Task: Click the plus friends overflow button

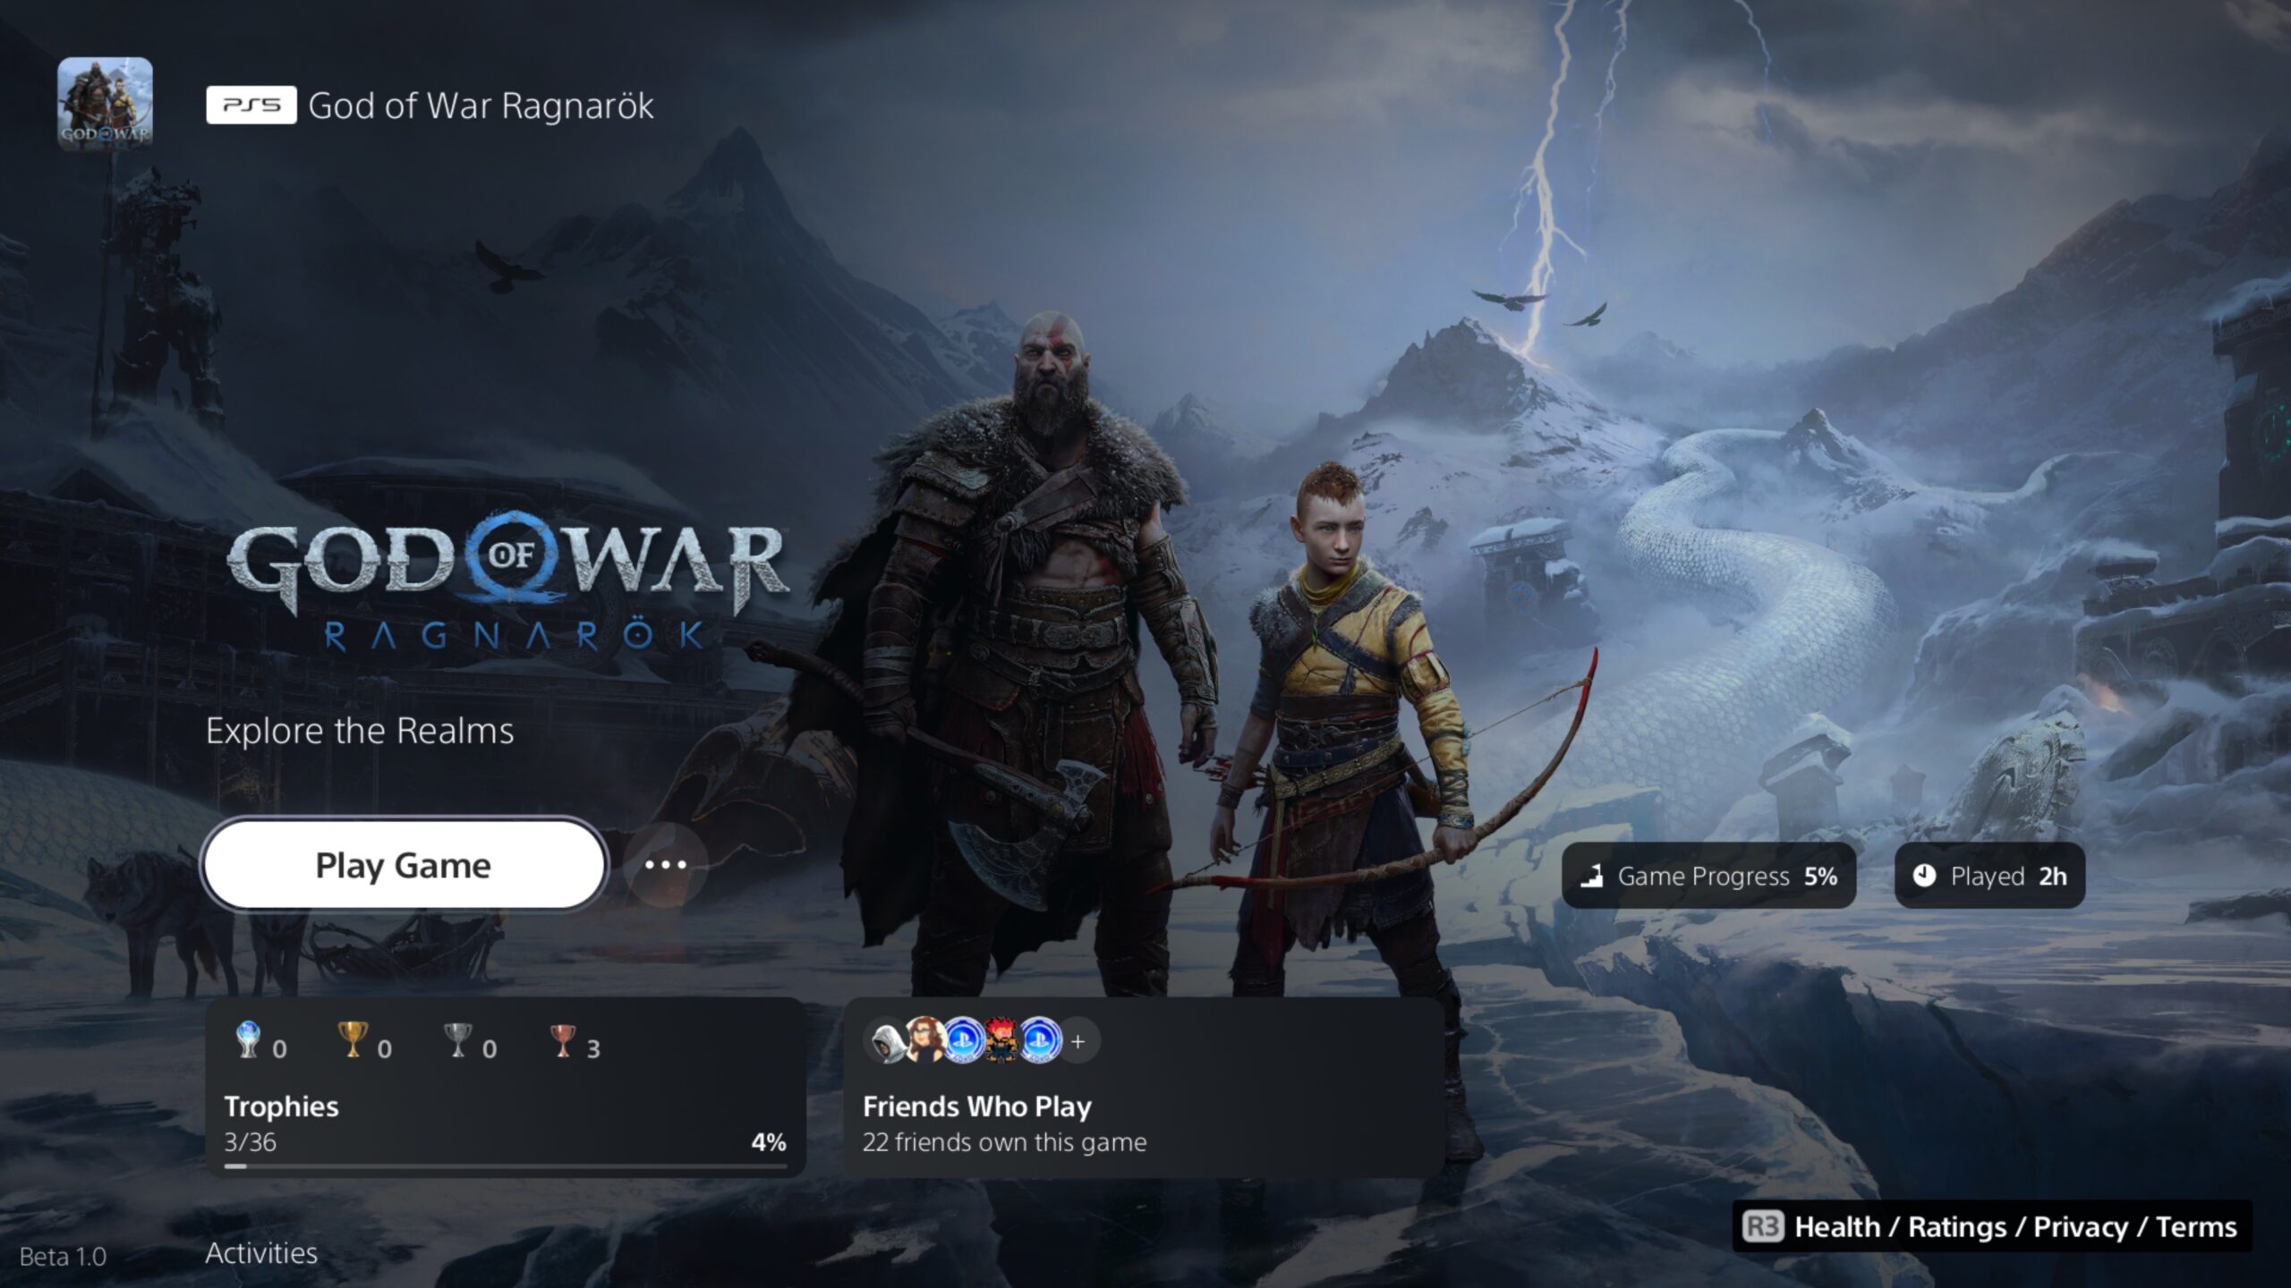Action: 1079,1041
